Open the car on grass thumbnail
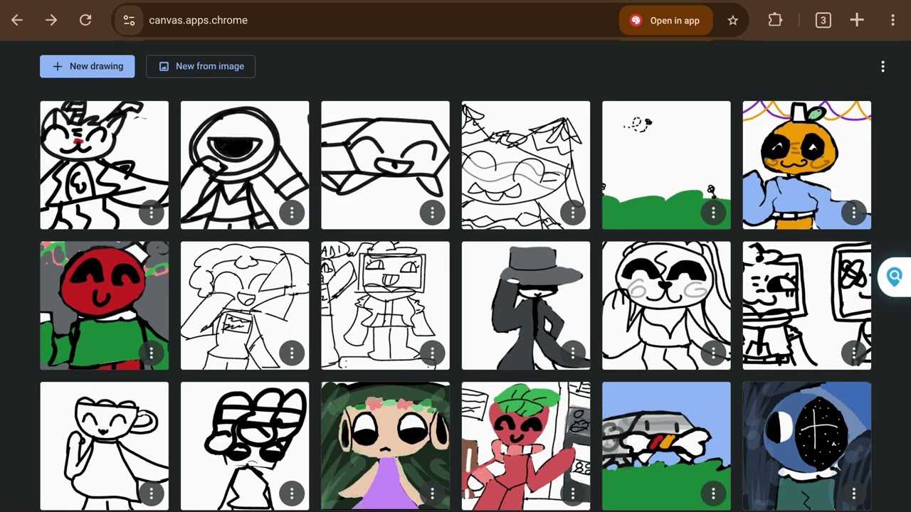This screenshot has width=911, height=512. 666,446
